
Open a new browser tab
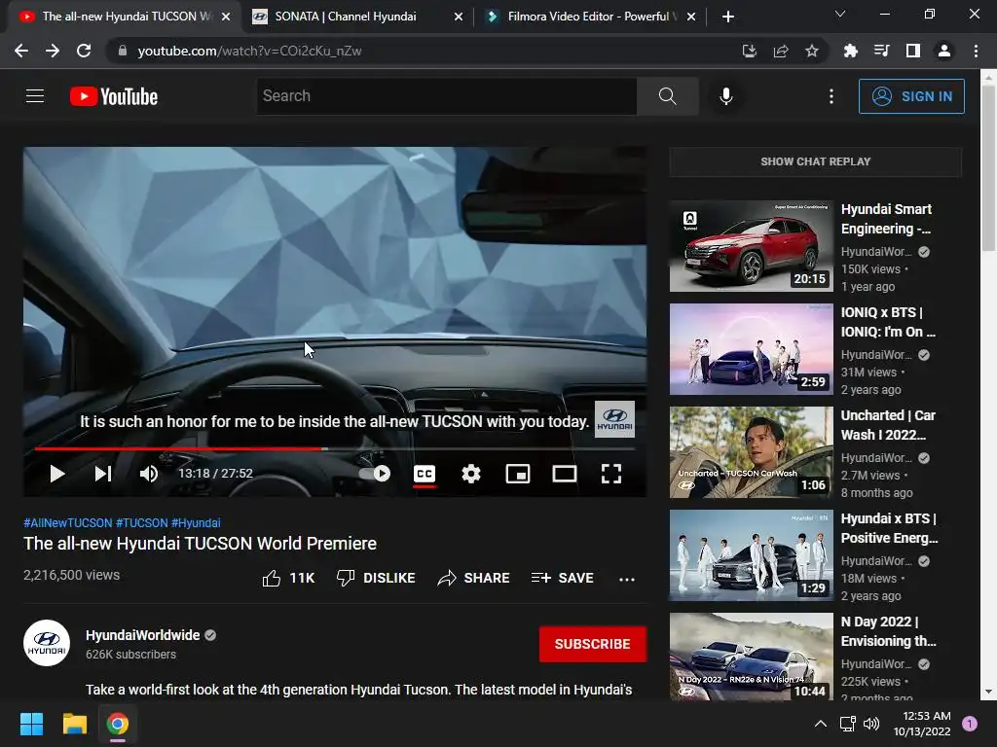point(728,17)
